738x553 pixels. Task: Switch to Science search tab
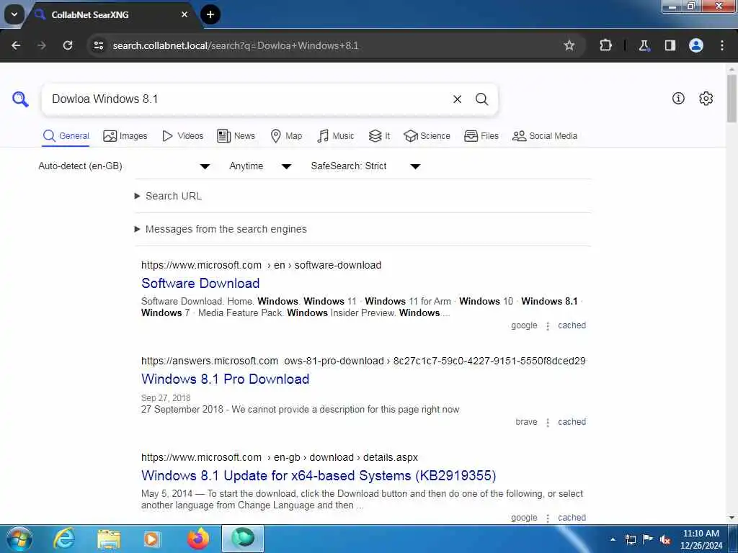[427, 136]
